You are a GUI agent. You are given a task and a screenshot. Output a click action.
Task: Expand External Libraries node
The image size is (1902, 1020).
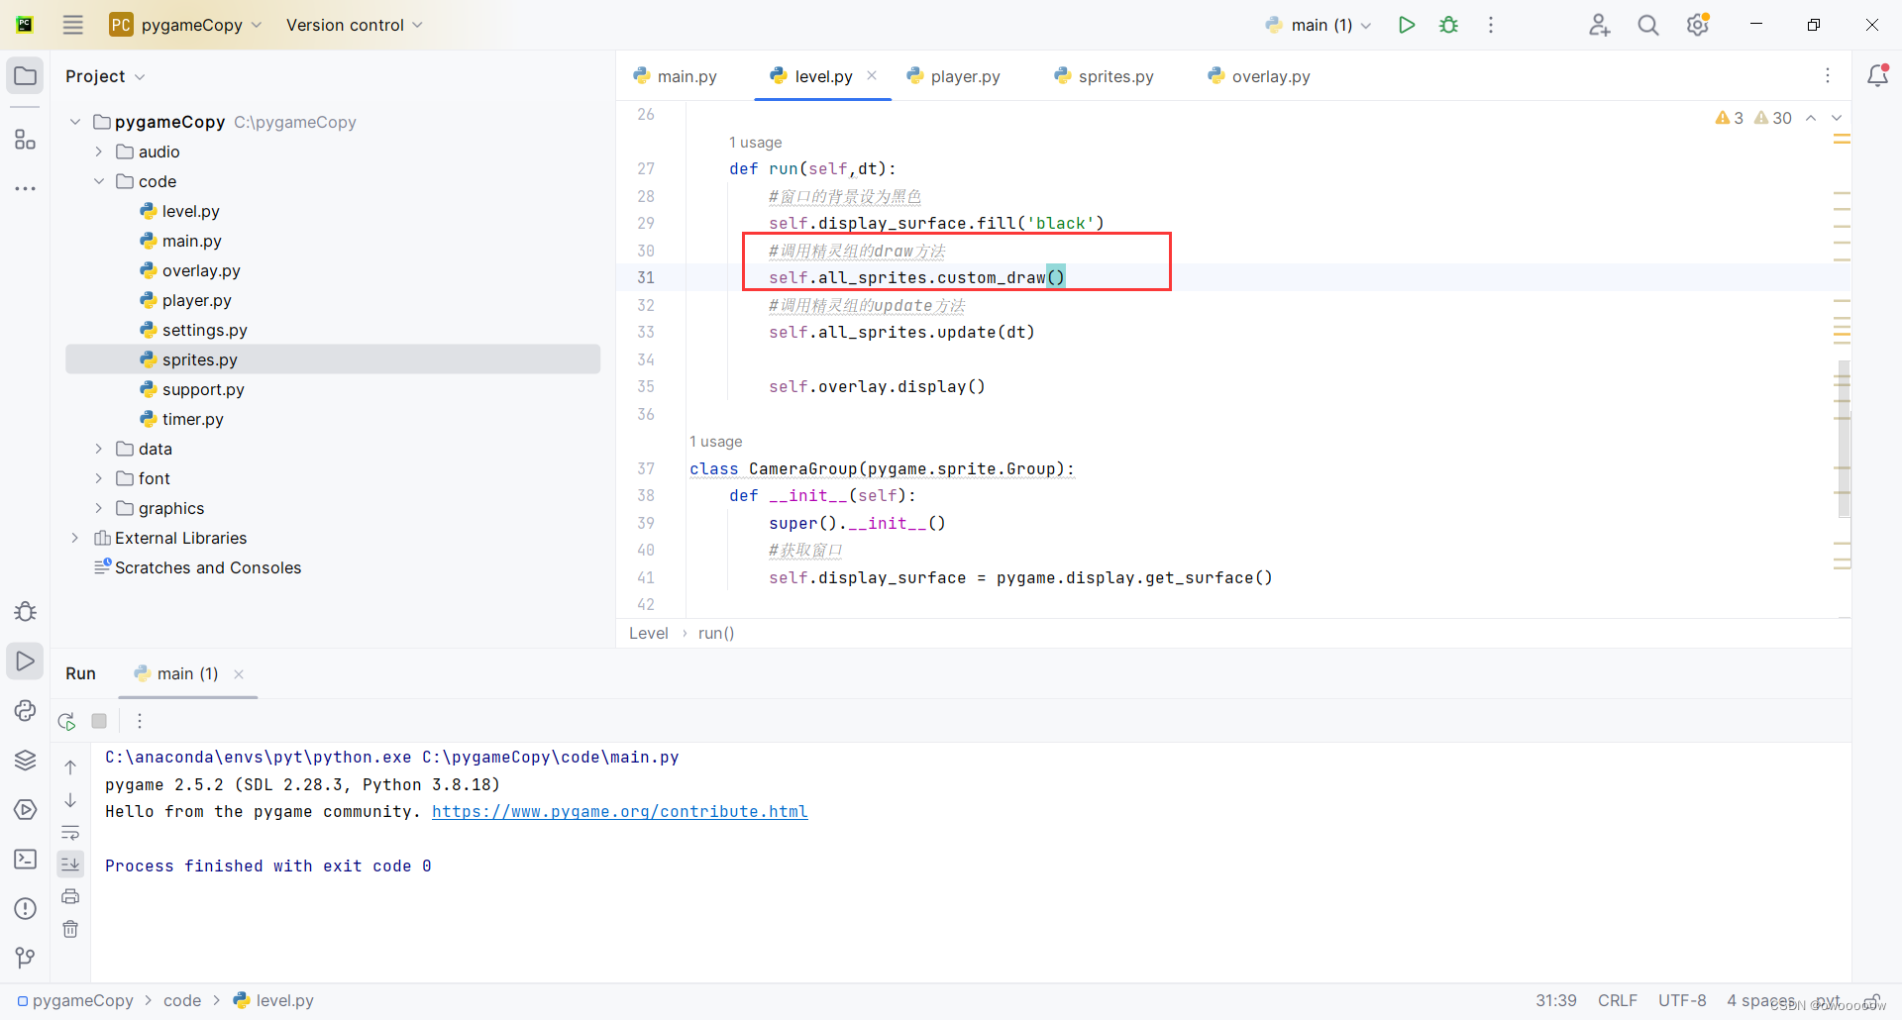click(x=75, y=538)
